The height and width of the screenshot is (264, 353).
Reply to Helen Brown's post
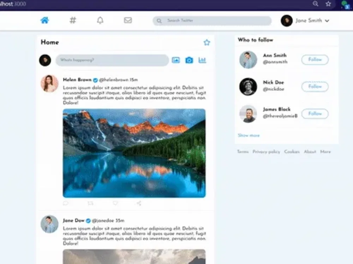click(x=66, y=203)
